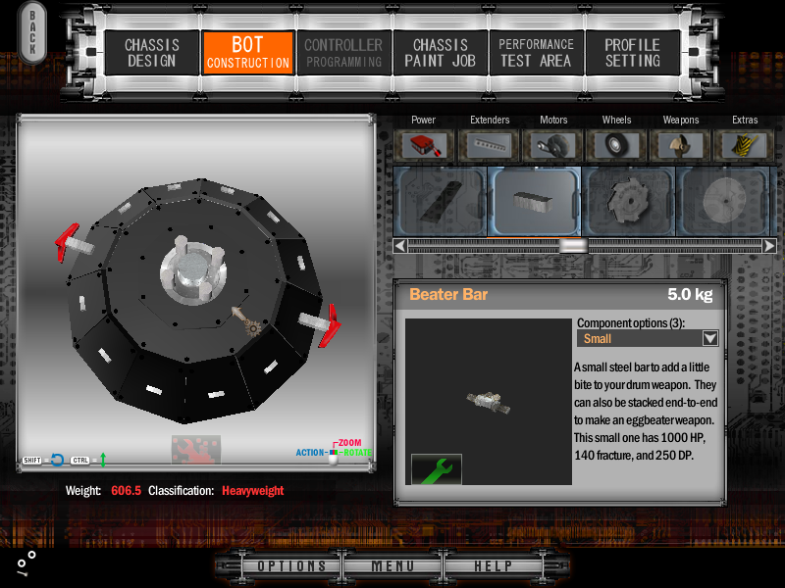Select the flat black blade thumbnail

tap(441, 201)
